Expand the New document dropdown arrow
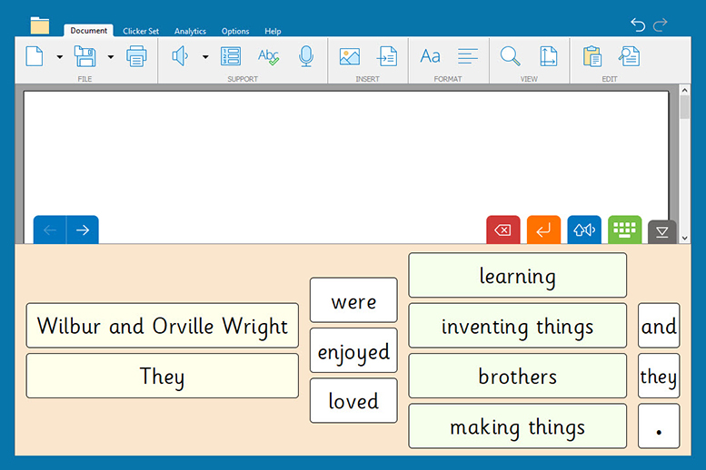The image size is (706, 470). tap(60, 57)
